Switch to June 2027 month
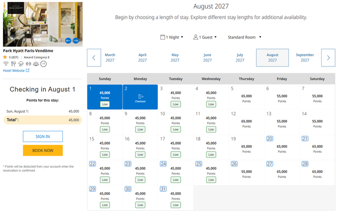This screenshot has height=213, width=338. click(207, 58)
